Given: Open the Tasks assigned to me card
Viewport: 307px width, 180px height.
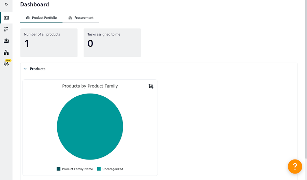Looking at the screenshot, I should tap(112, 43).
